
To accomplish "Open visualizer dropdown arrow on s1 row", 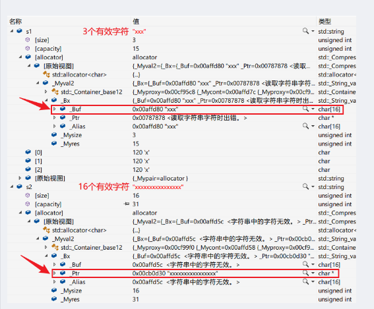I will (x=313, y=31).
